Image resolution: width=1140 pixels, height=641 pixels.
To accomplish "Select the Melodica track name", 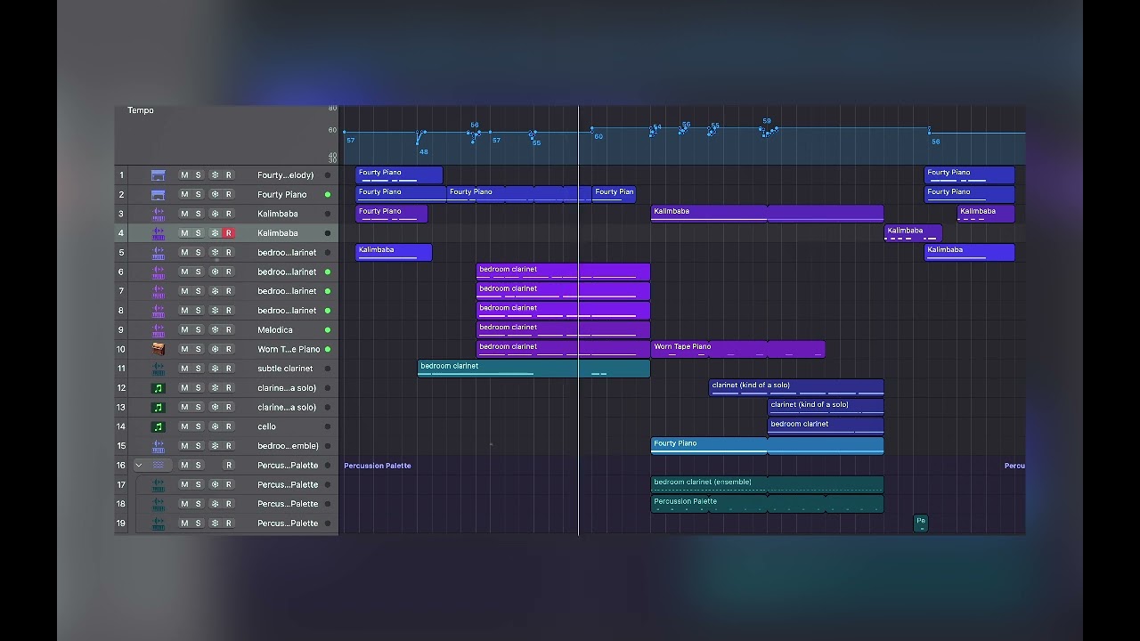I will click(275, 330).
